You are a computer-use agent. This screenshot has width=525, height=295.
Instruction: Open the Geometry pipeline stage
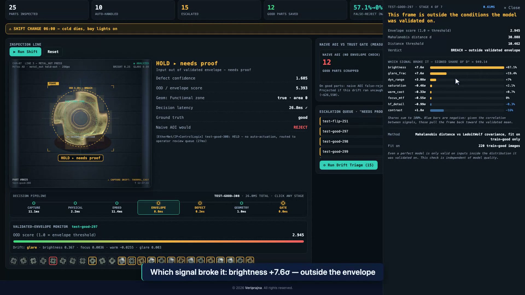tap(241, 207)
